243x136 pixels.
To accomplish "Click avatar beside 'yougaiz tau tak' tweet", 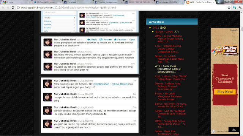I will pyautogui.click(x=48, y=66).
